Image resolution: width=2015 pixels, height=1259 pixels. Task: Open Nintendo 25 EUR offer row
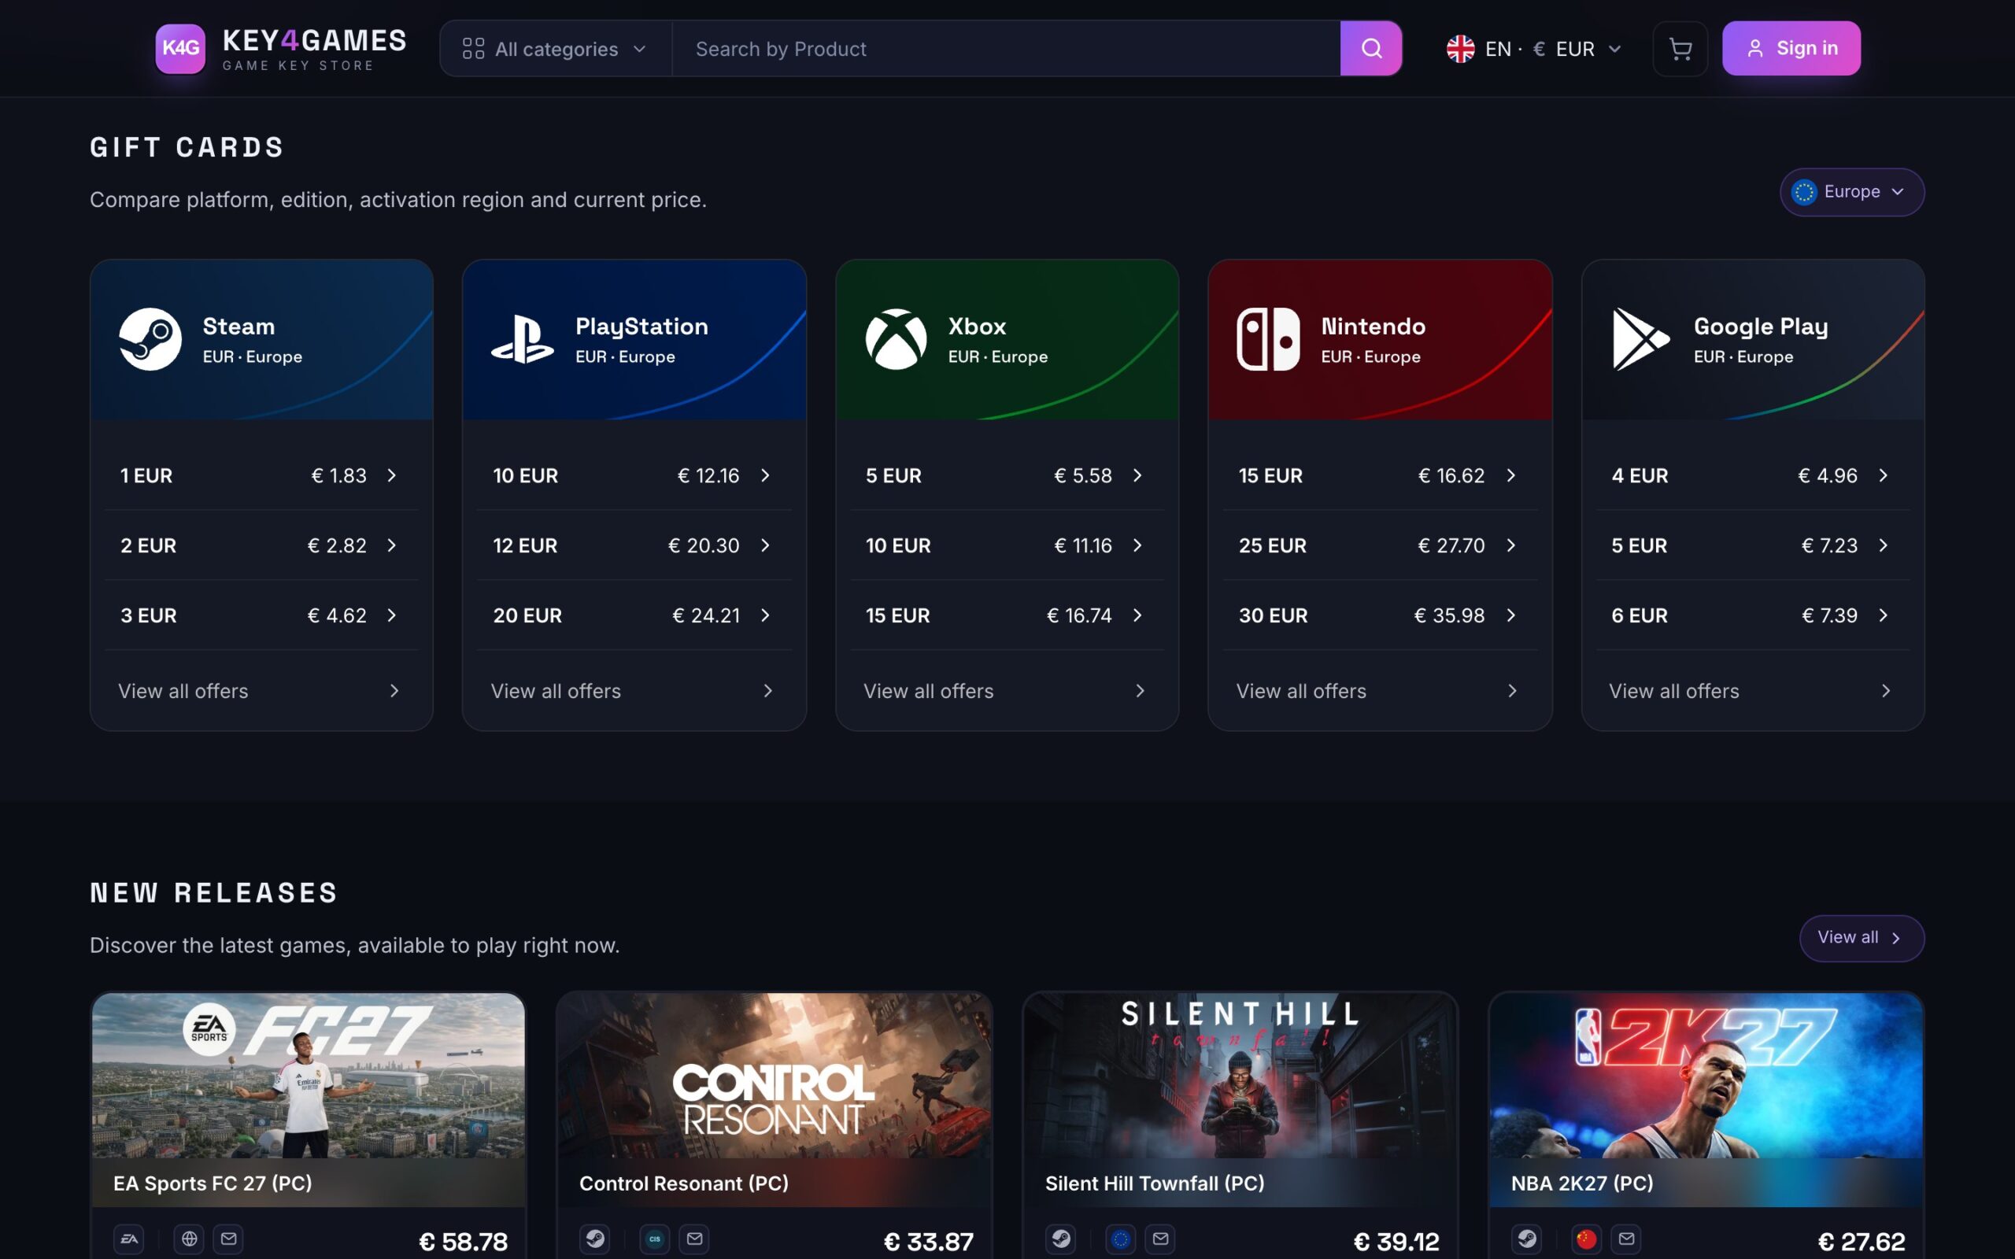1380,545
